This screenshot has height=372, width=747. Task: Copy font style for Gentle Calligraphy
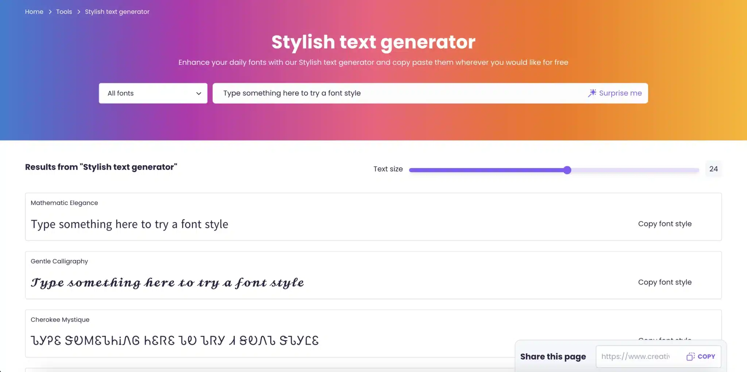click(665, 282)
